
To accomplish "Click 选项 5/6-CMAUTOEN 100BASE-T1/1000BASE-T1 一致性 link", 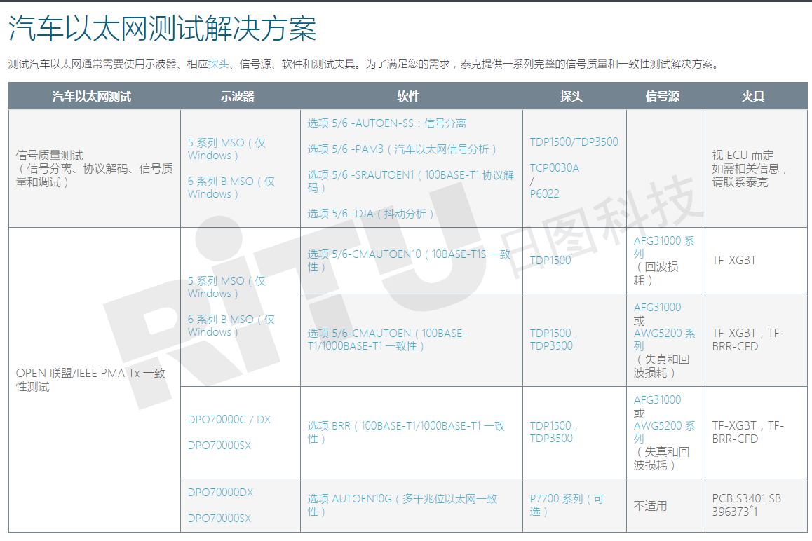I will (x=386, y=334).
